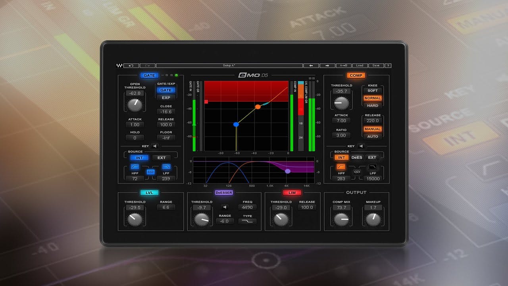
Task: Click the Comp Release value 220.0
Action: pyautogui.click(x=373, y=121)
